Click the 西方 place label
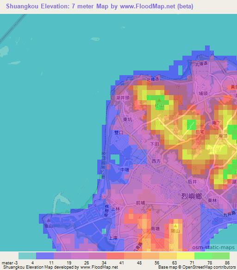 156,161
